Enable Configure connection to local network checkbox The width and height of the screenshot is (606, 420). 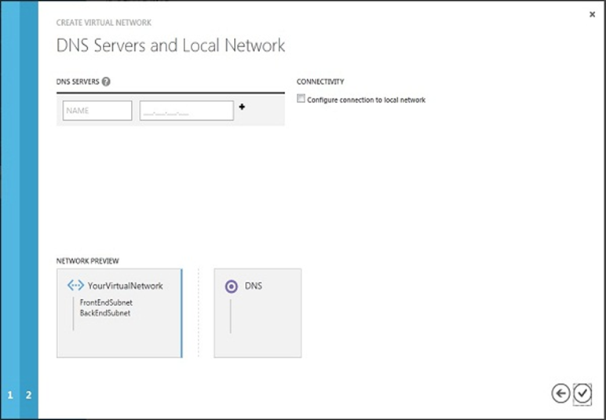pos(301,100)
